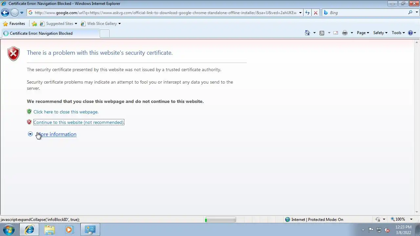Expand More information with the arrow icon

(x=30, y=134)
